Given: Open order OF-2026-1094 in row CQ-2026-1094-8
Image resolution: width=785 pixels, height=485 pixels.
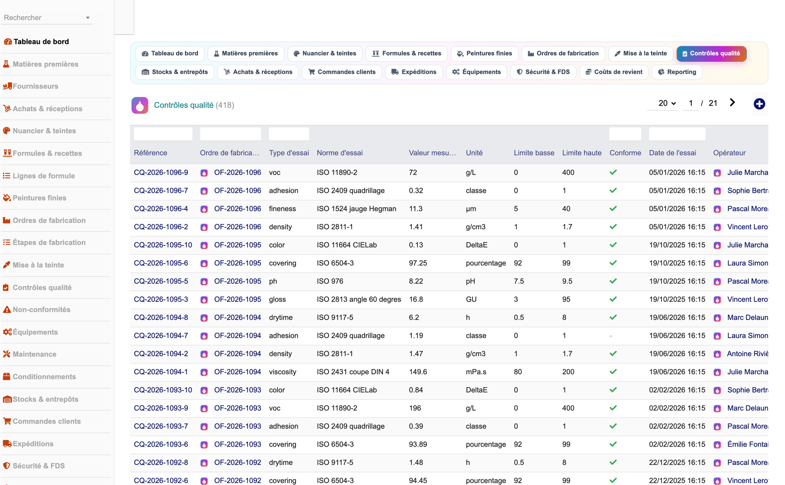Looking at the screenshot, I should point(238,318).
